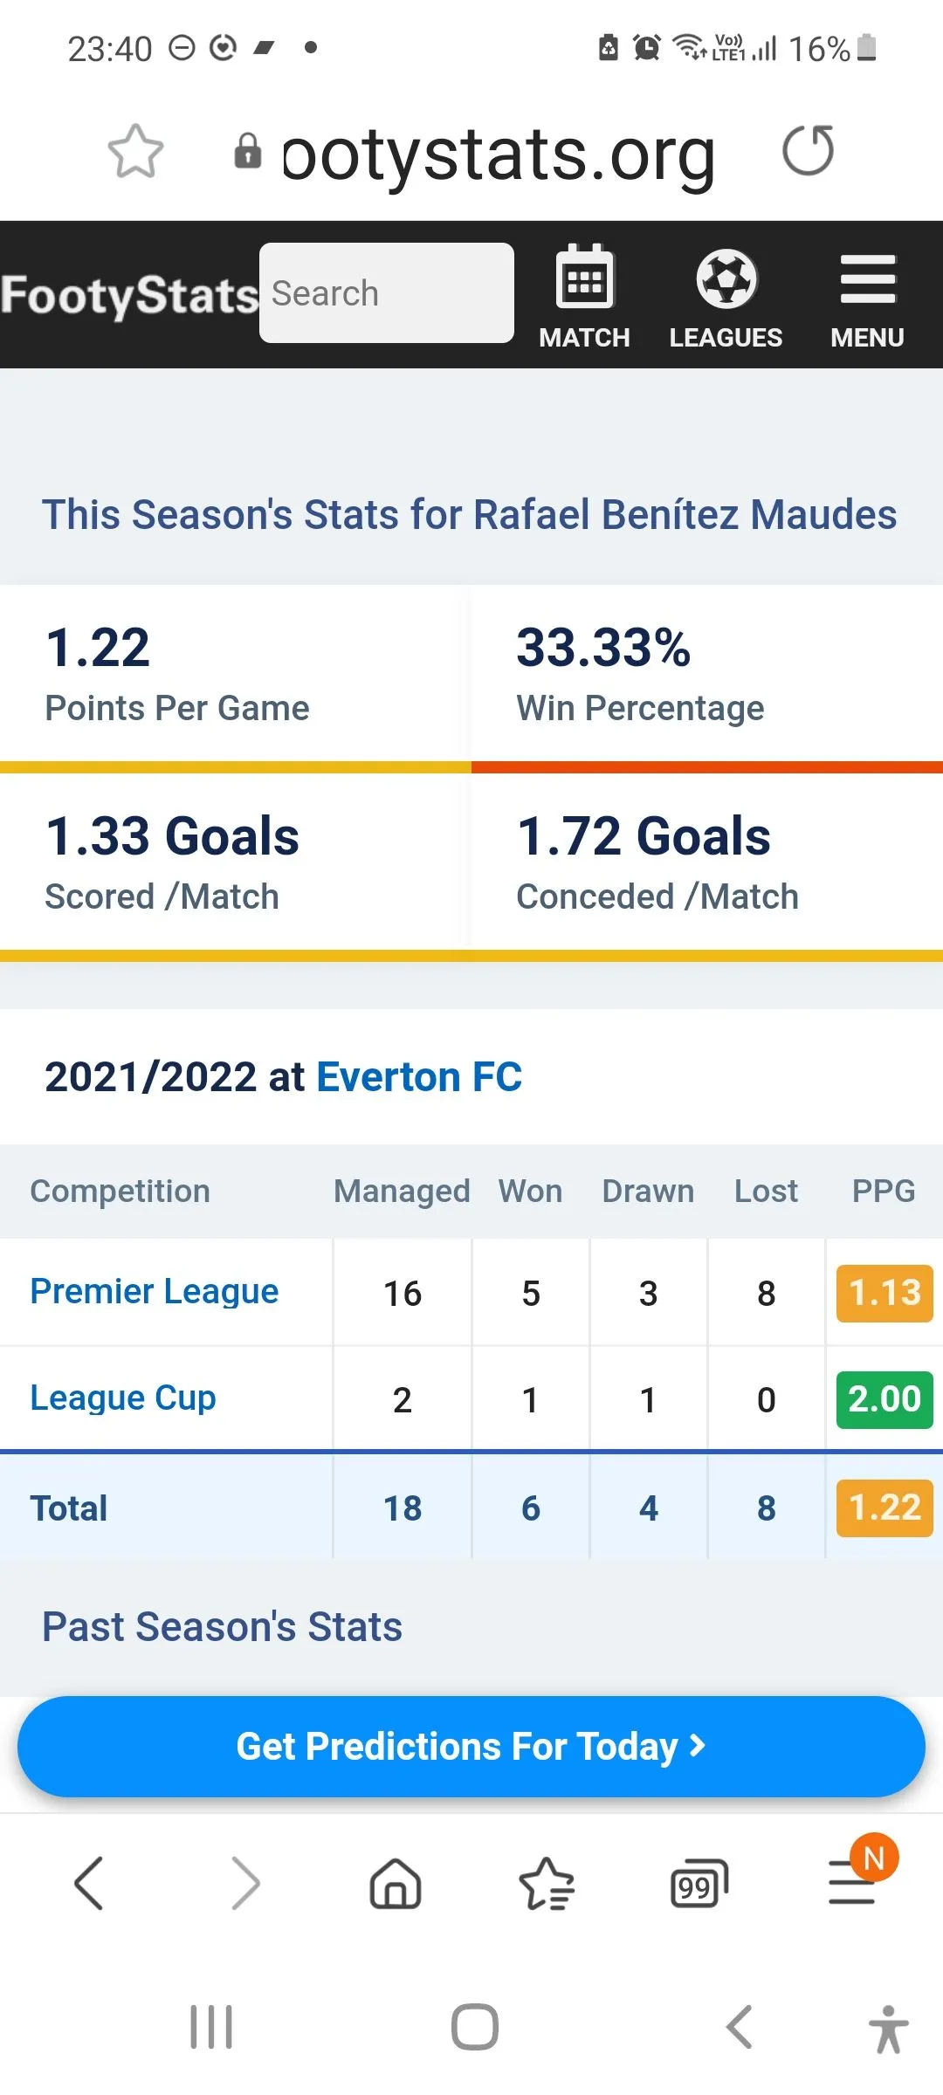Image resolution: width=943 pixels, height=2095 pixels.
Task: Go back with browser back arrow
Action: (89, 1883)
